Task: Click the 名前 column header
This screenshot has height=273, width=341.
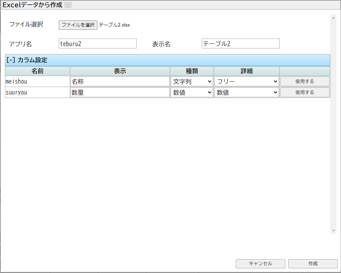Action: point(38,71)
